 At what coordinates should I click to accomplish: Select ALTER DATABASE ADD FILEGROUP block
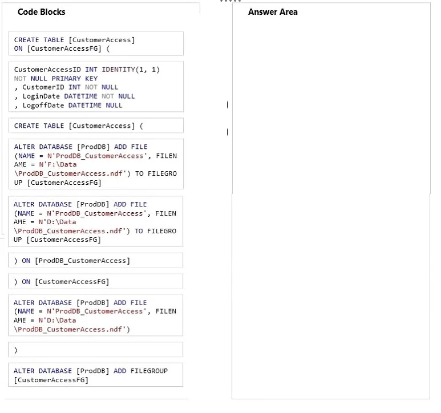pyautogui.click(x=96, y=375)
